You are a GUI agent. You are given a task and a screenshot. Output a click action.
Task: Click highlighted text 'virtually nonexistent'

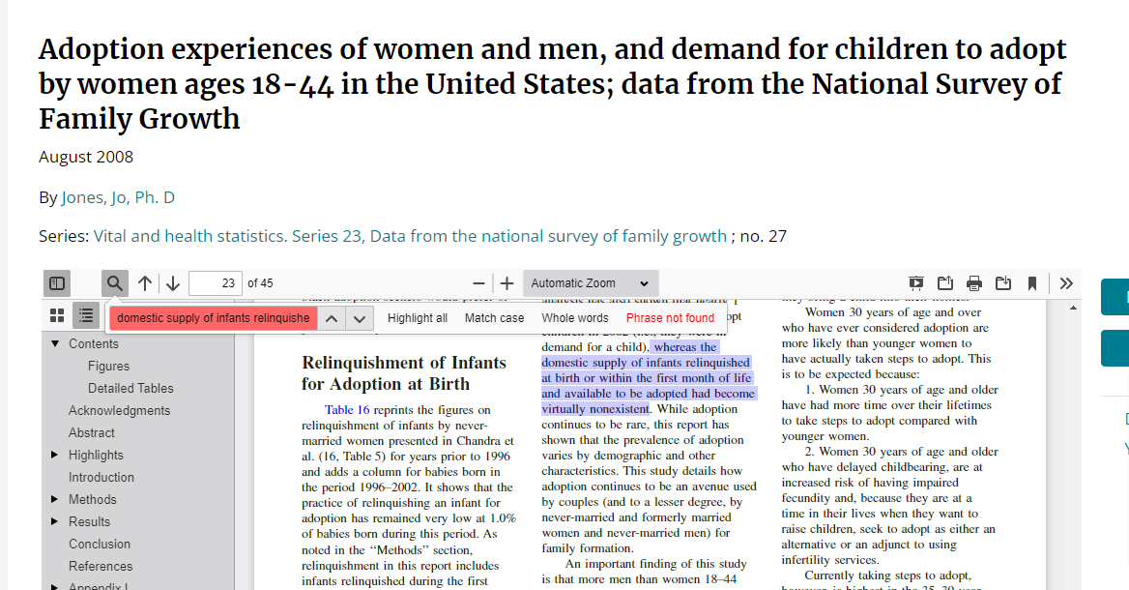595,409
